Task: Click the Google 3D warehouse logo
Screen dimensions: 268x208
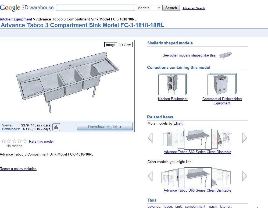Action: pos(27,8)
